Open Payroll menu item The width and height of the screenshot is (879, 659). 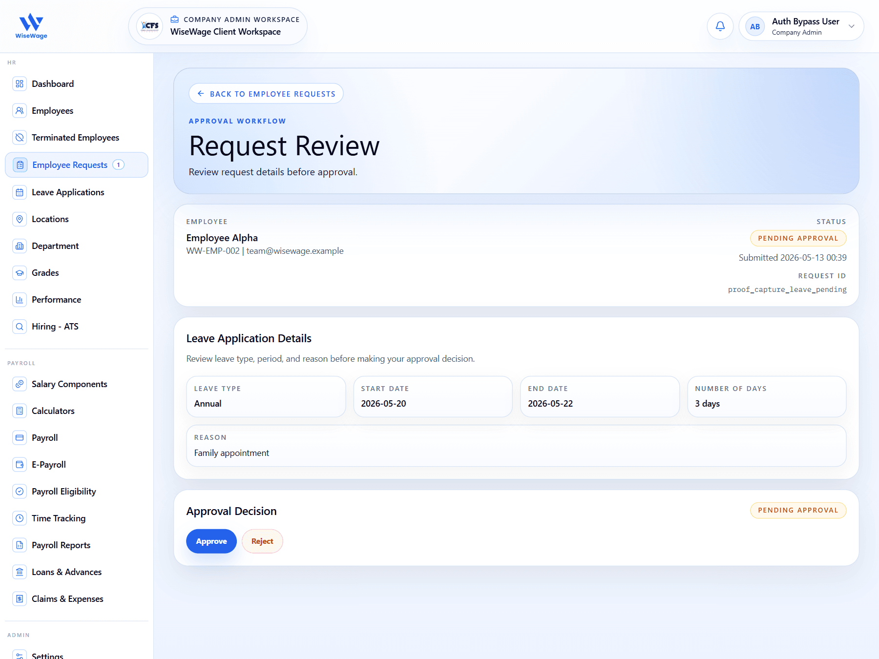pyautogui.click(x=77, y=438)
